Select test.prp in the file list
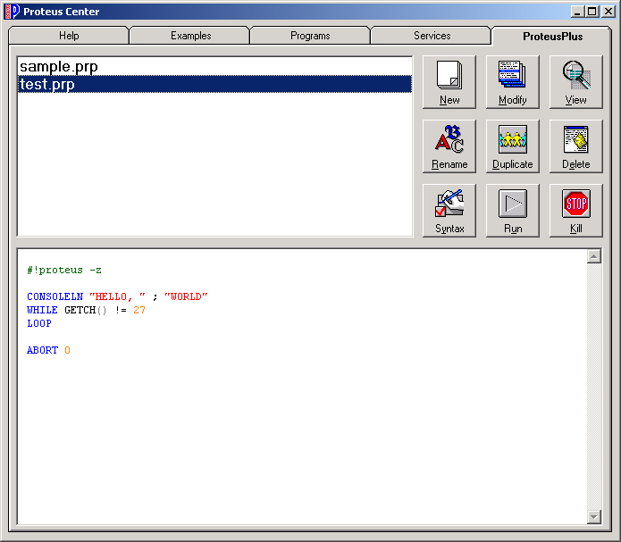 [x=214, y=84]
